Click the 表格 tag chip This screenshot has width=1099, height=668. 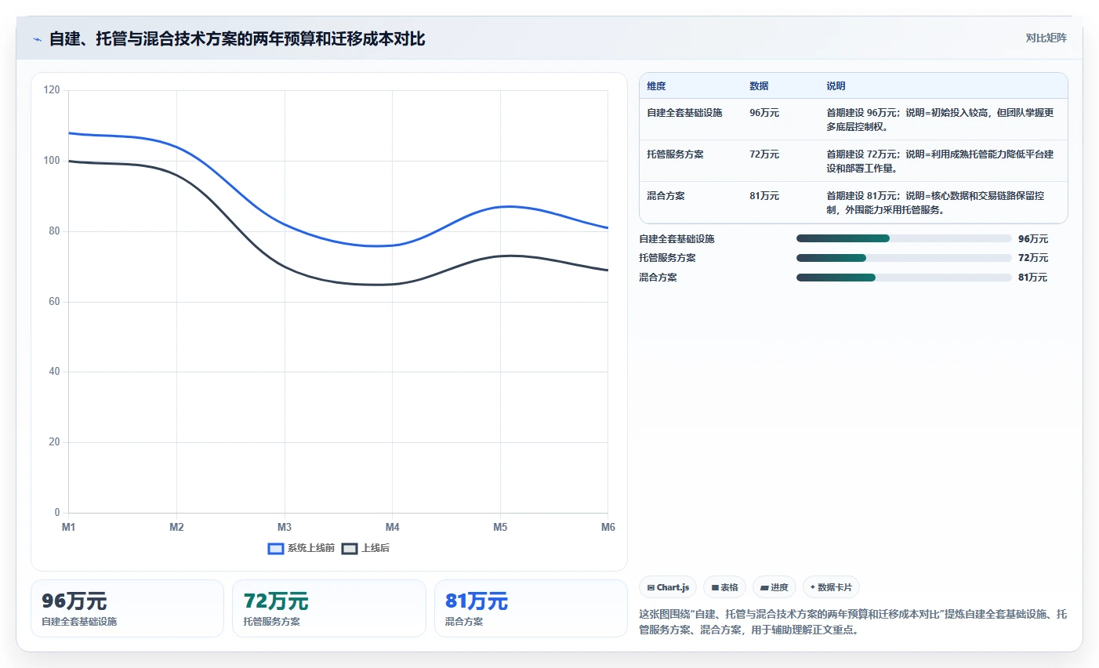[724, 587]
